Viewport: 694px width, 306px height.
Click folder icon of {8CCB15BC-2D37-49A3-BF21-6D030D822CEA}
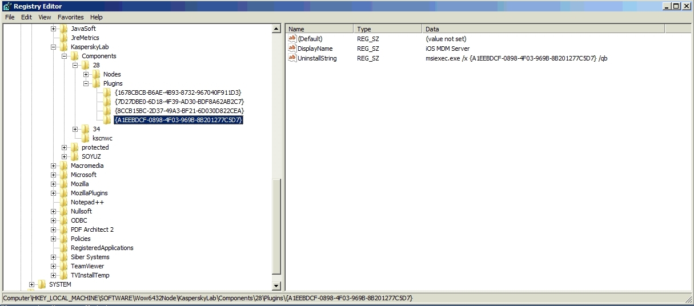coord(107,111)
